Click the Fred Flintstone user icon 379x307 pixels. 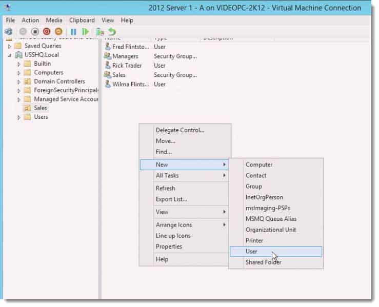pos(108,47)
